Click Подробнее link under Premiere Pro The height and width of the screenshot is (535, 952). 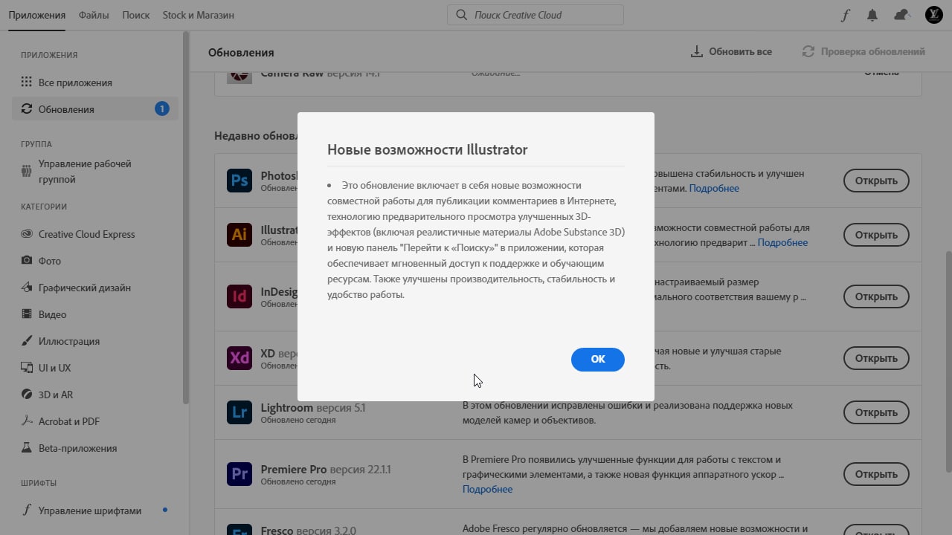pyautogui.click(x=487, y=489)
